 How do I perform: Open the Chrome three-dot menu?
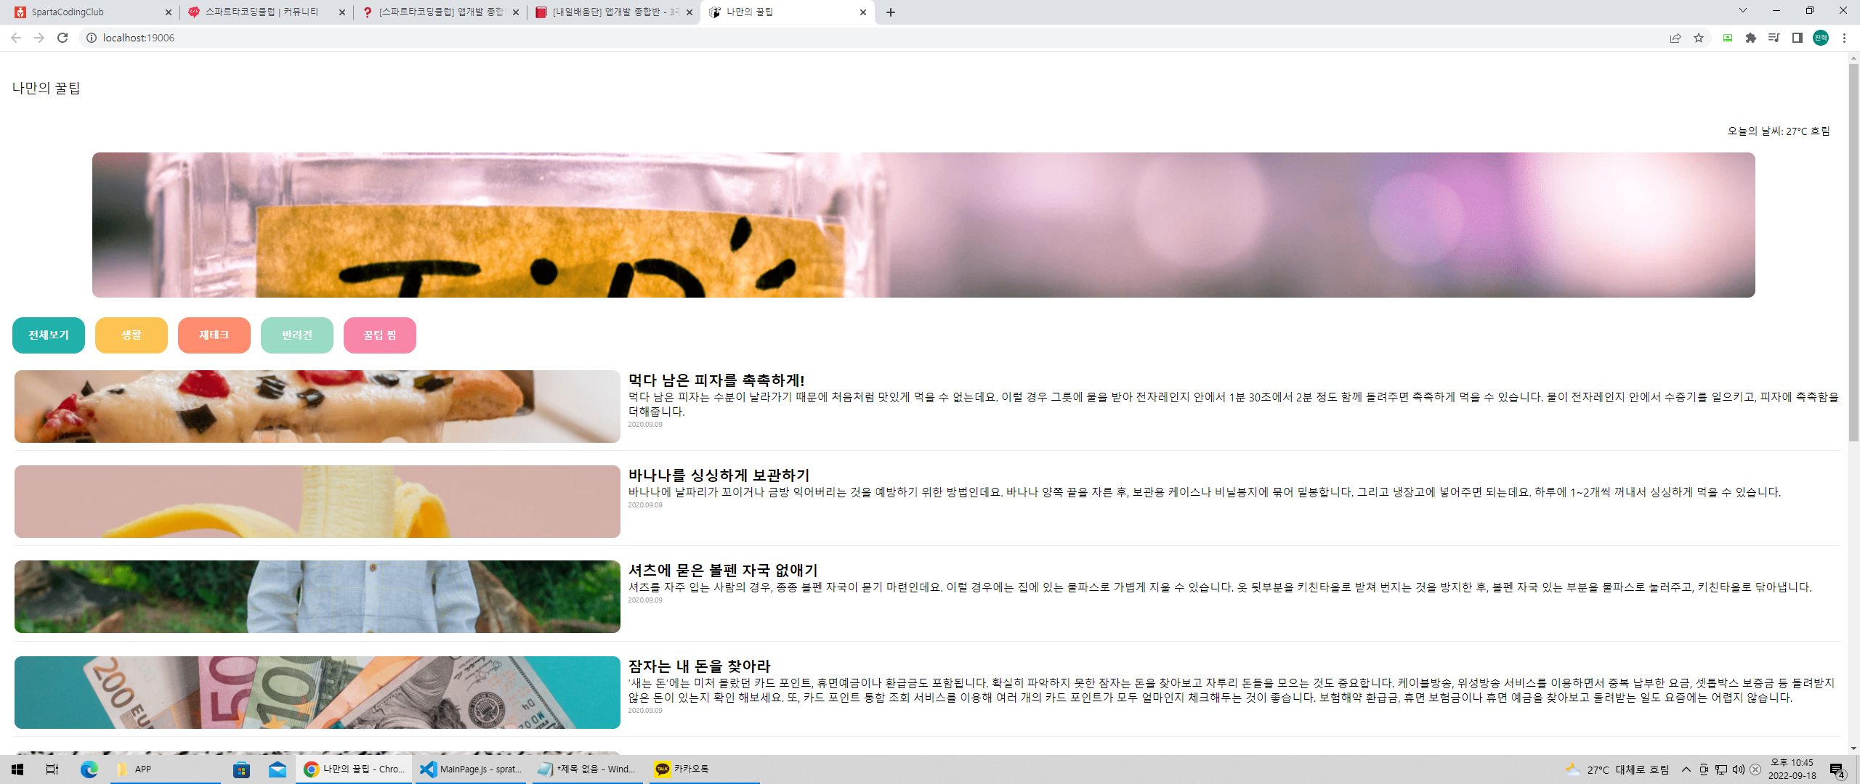click(1844, 38)
